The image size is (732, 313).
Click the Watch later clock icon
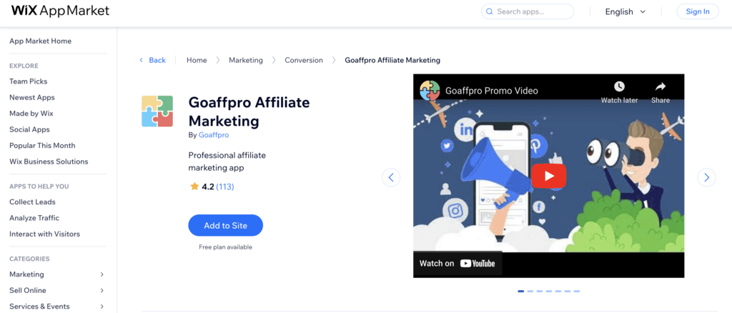pyautogui.click(x=619, y=87)
